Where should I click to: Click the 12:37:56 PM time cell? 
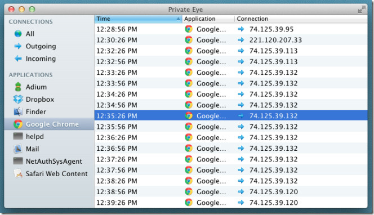click(117, 170)
